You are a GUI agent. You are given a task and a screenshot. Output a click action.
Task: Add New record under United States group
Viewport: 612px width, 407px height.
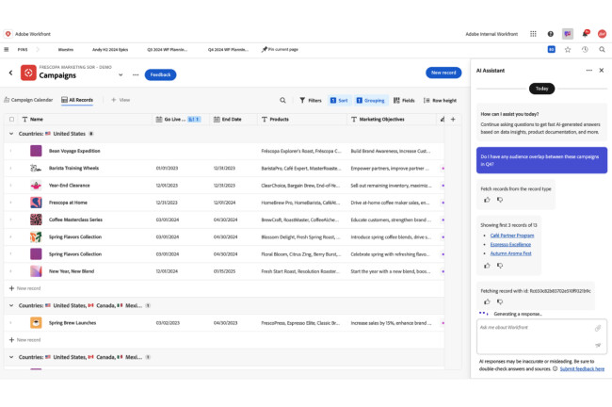pyautogui.click(x=25, y=288)
